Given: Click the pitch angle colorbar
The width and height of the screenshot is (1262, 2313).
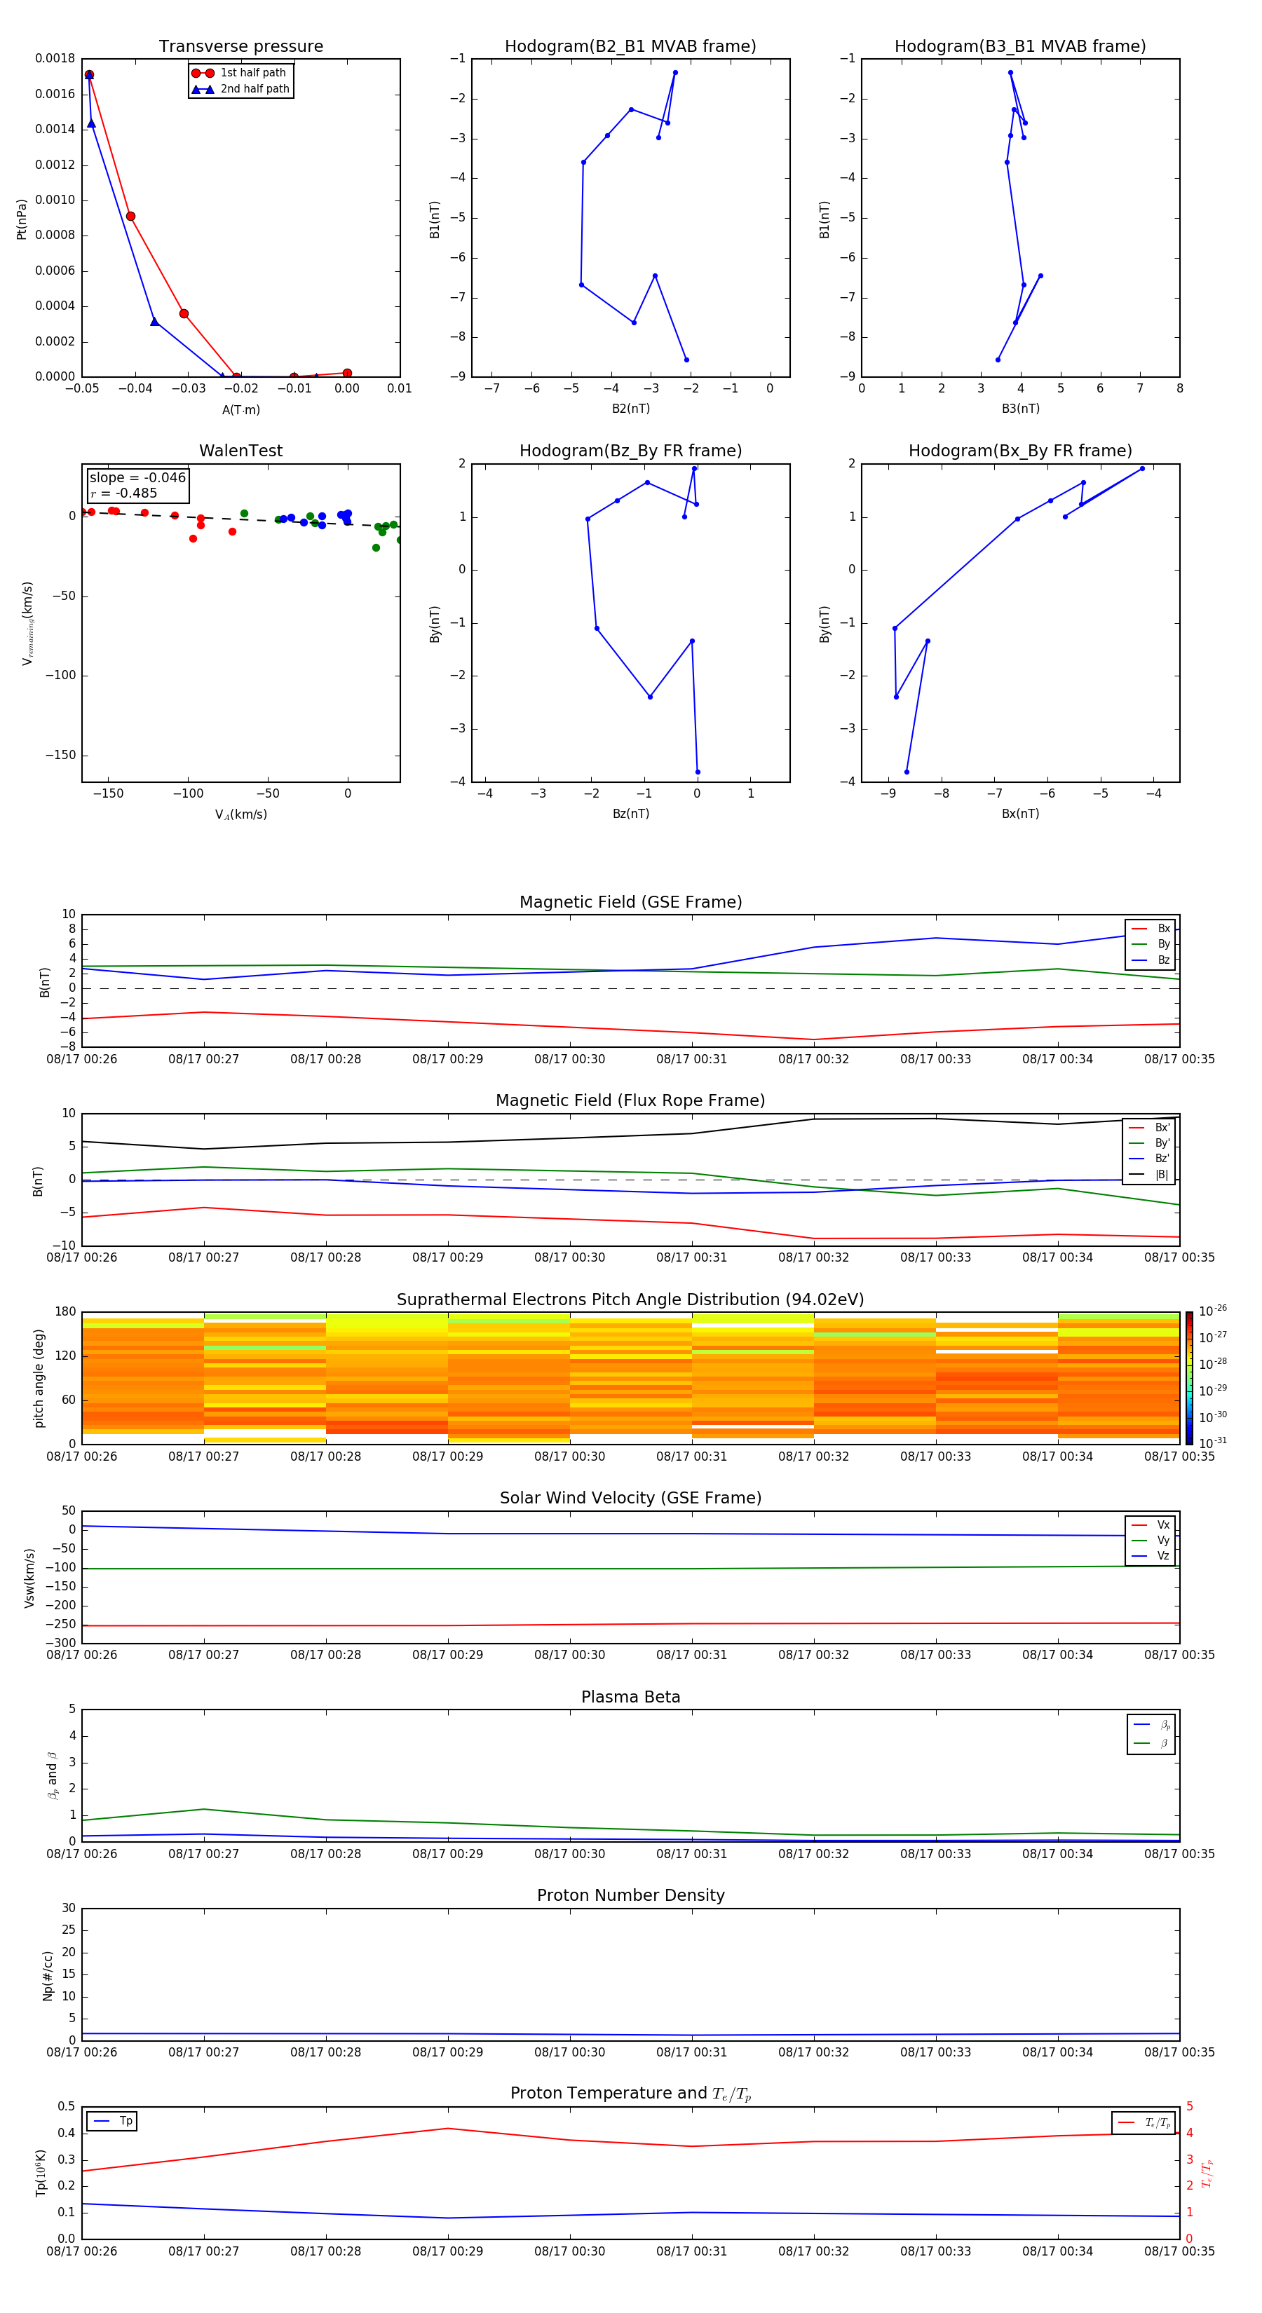Looking at the screenshot, I should point(1189,1378).
